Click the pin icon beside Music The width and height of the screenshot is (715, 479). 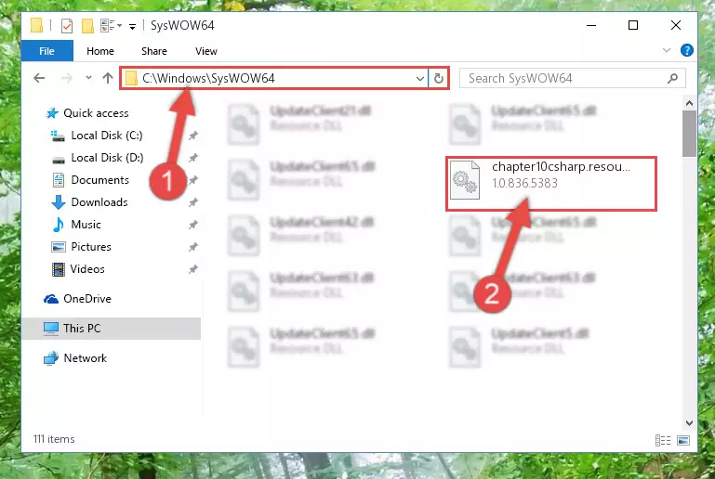click(x=193, y=225)
